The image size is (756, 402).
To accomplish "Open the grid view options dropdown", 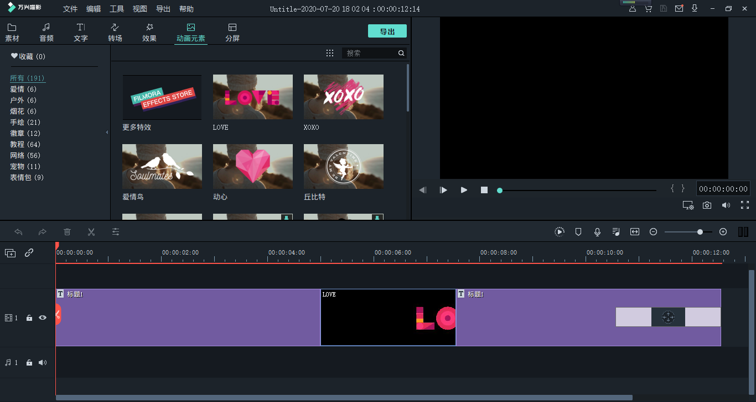I will (330, 53).
